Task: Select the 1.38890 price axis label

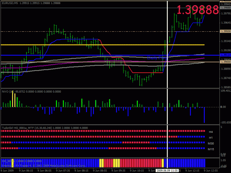Action: click(226, 69)
